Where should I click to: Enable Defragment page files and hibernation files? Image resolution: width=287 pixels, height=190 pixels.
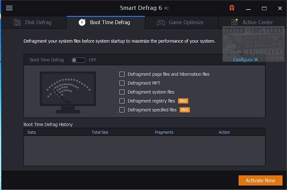[x=122, y=74]
